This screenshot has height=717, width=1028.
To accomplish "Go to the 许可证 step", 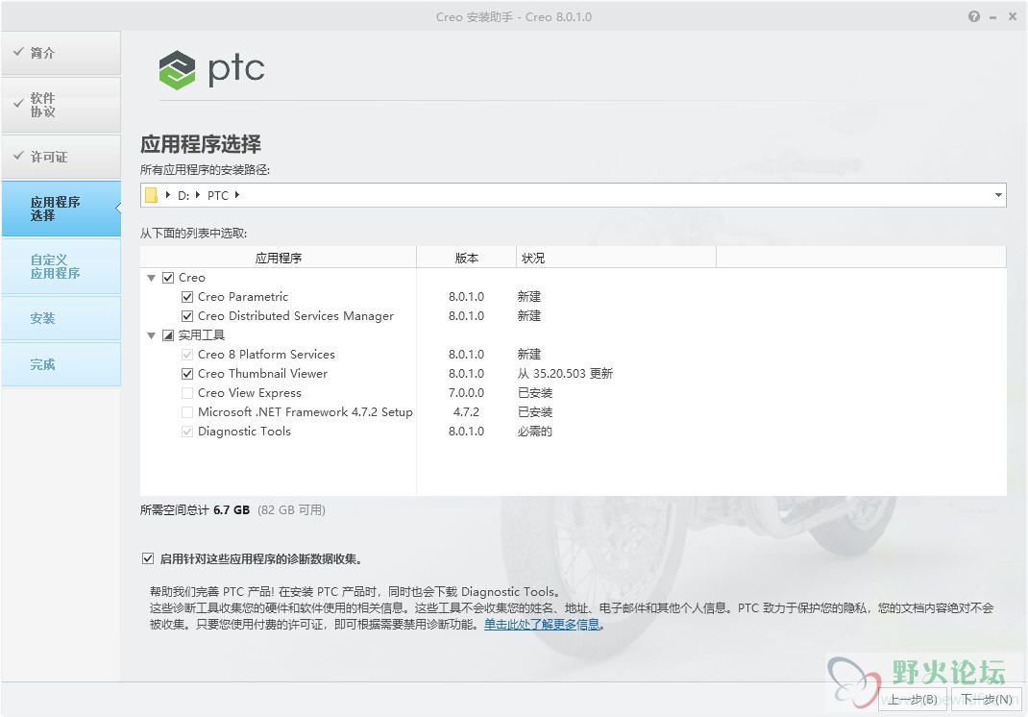I will (61, 157).
